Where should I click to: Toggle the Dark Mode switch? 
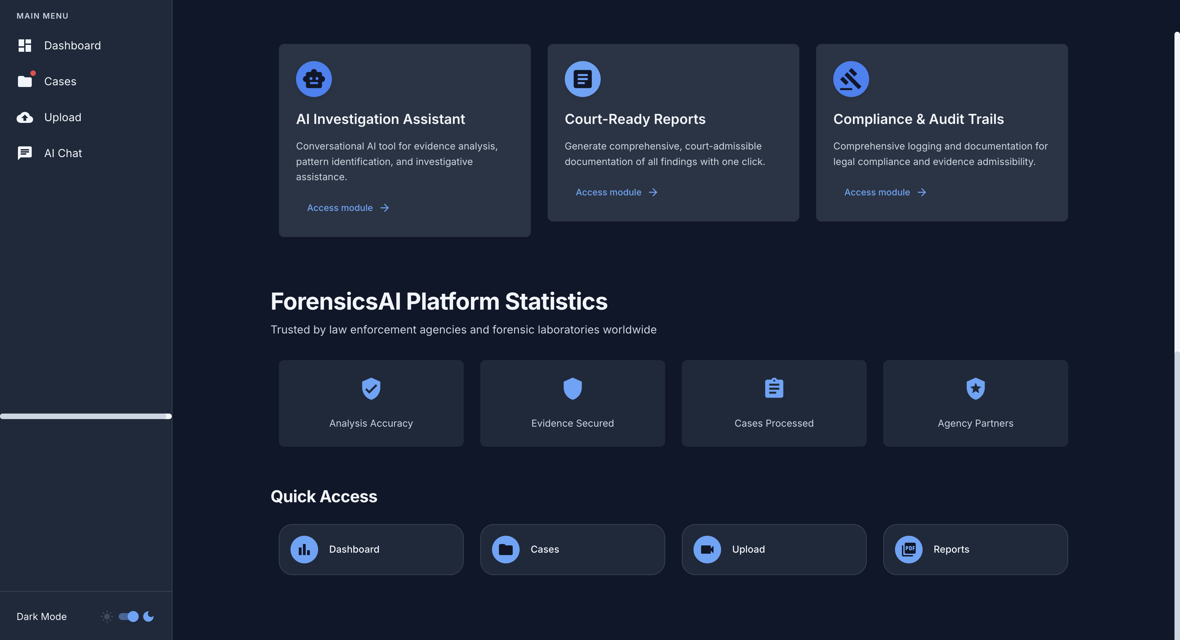click(x=129, y=616)
